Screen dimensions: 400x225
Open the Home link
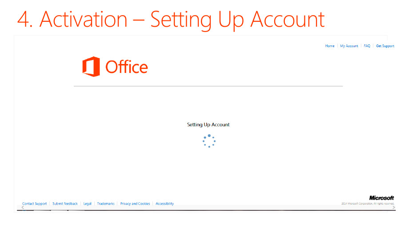point(330,46)
